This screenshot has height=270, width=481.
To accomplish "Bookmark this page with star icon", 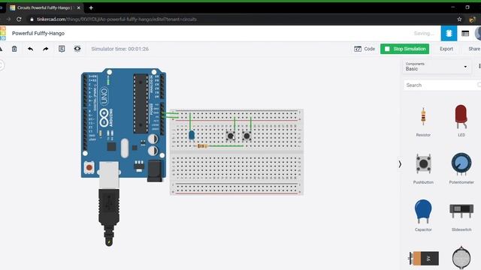I will (x=459, y=19).
